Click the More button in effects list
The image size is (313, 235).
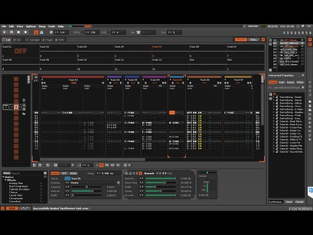point(7,173)
